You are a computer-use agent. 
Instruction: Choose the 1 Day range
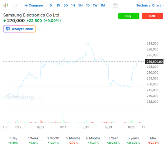click(x=13, y=140)
